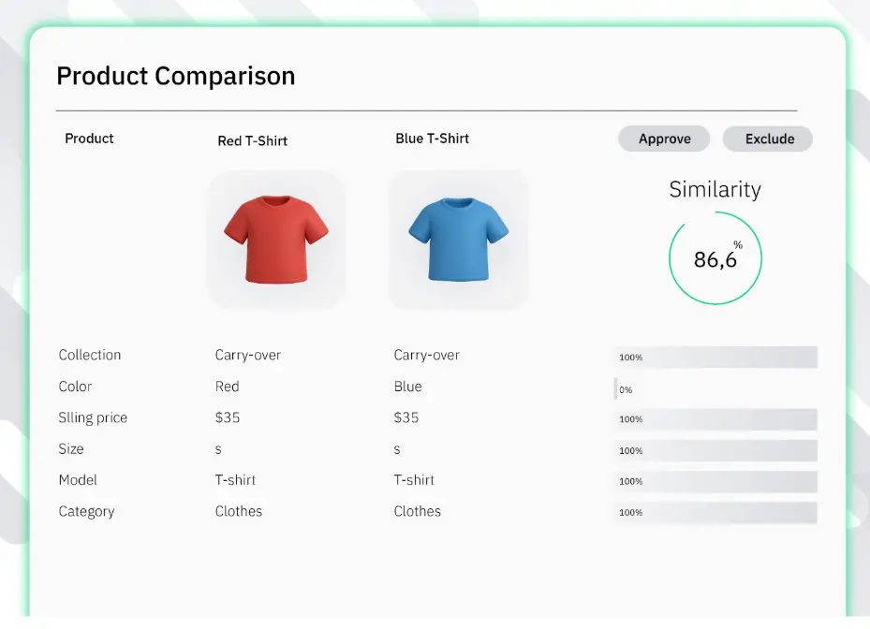Screen dimensions: 870x629
Task: Click T-shirt model under Blue T-Shirt
Action: [414, 480]
